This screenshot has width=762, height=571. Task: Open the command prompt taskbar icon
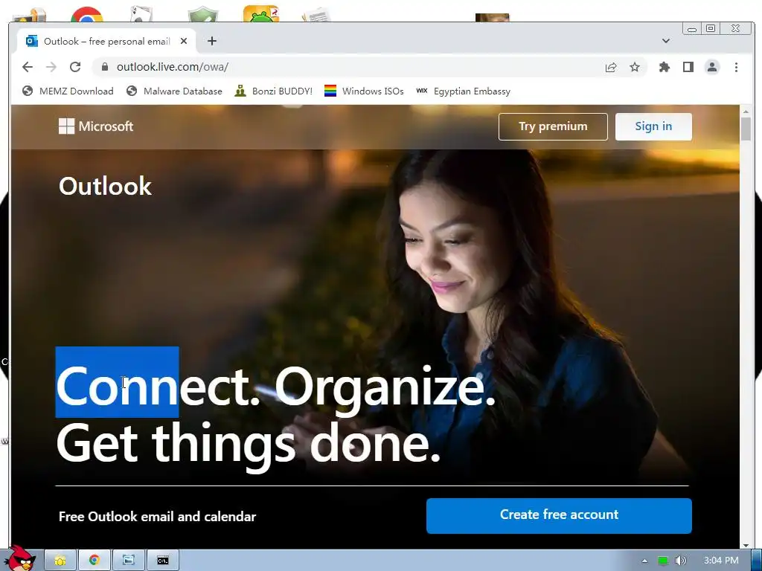(163, 561)
